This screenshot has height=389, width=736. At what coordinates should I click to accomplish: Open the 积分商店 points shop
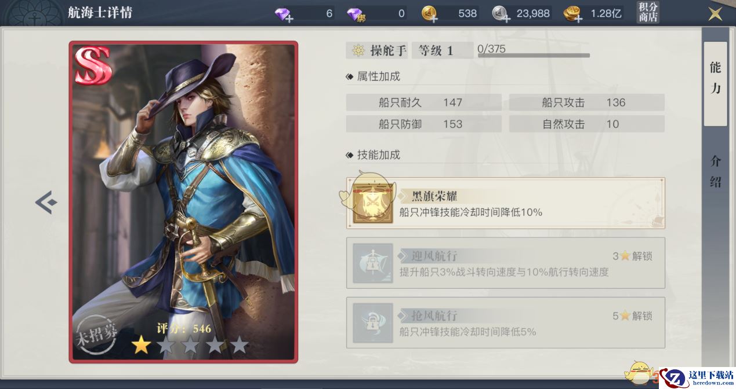pos(648,12)
